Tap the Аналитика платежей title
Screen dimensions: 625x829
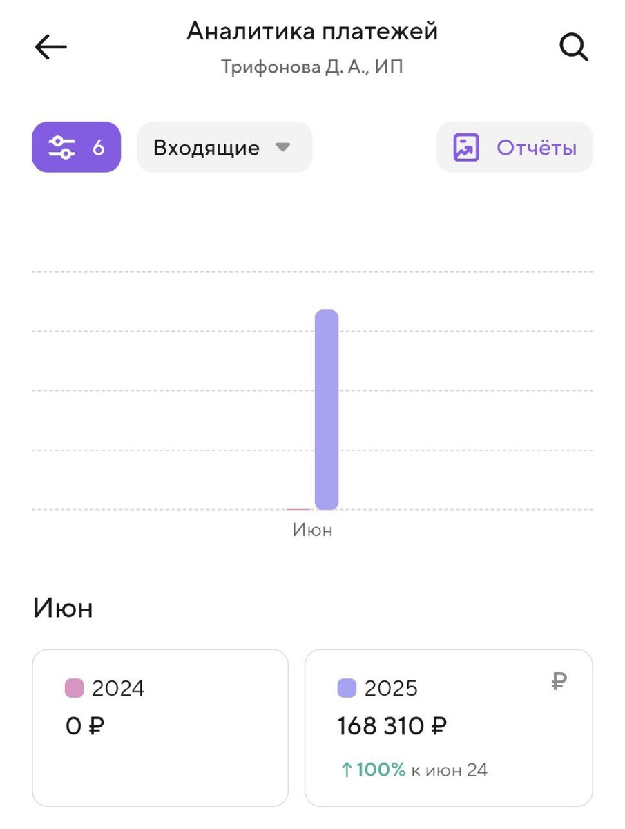pyautogui.click(x=312, y=31)
